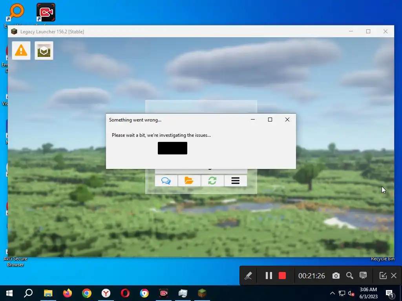Image resolution: width=402 pixels, height=301 pixels.
Task: Select AVG Secure Browser desktop label
Action: click(15, 261)
